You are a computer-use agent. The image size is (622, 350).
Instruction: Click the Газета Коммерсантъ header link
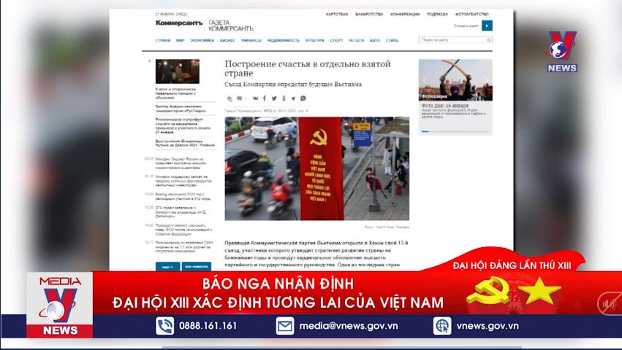coord(231,26)
